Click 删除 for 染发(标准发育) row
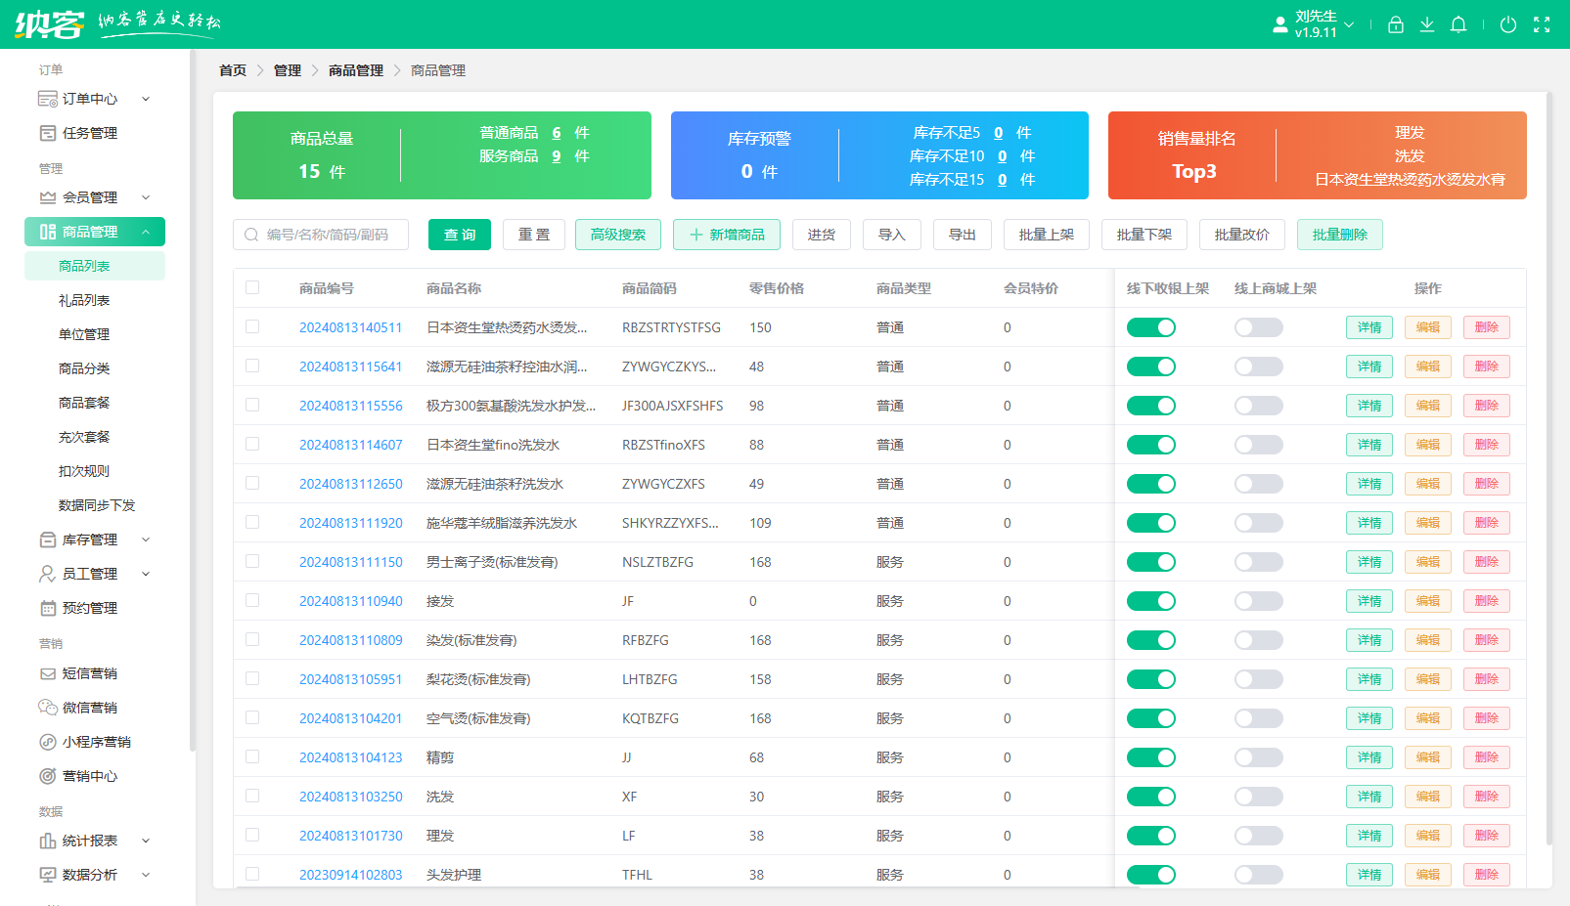Image resolution: width=1570 pixels, height=906 pixels. coord(1487,640)
